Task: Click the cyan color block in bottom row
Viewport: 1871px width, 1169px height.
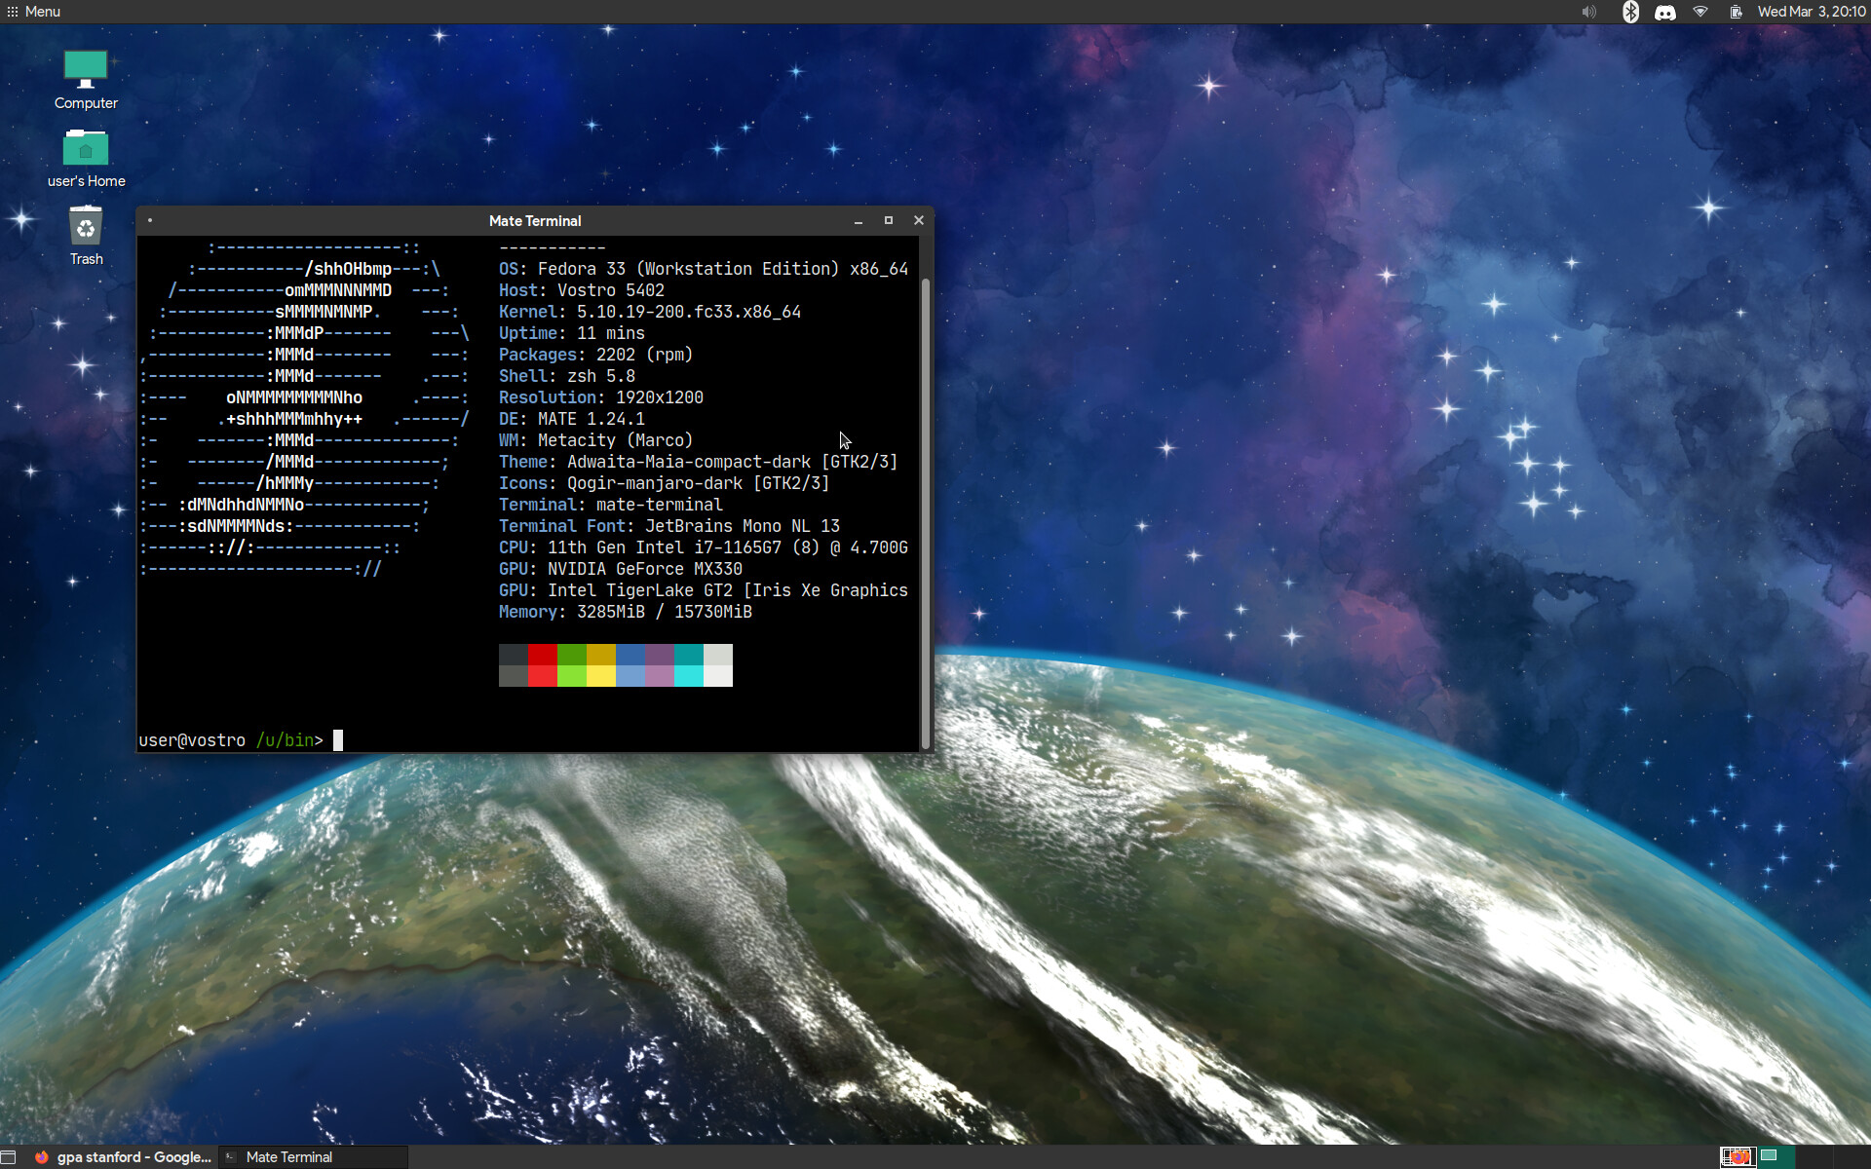Action: (689, 676)
